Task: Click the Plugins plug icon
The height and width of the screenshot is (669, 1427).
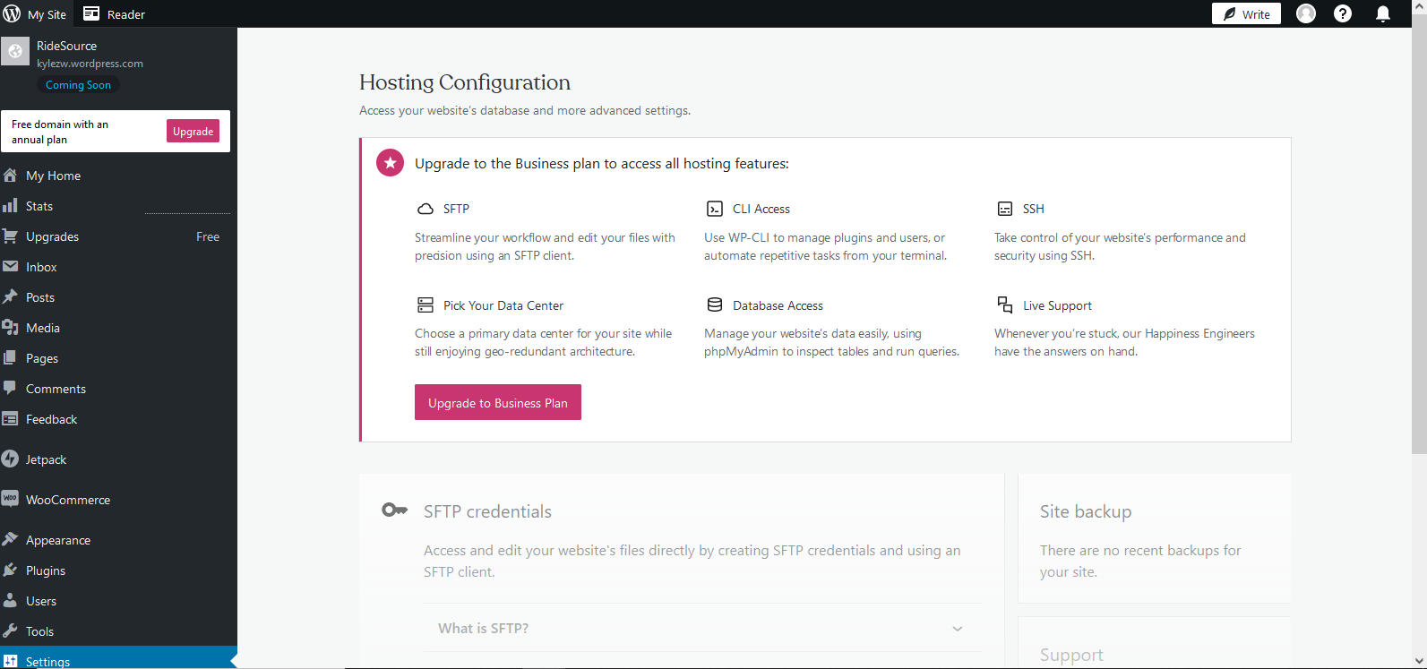Action: point(11,570)
